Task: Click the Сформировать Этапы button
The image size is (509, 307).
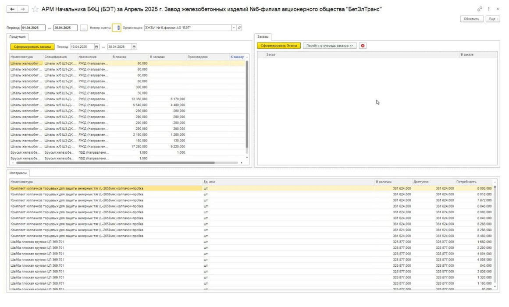Action: [x=279, y=46]
